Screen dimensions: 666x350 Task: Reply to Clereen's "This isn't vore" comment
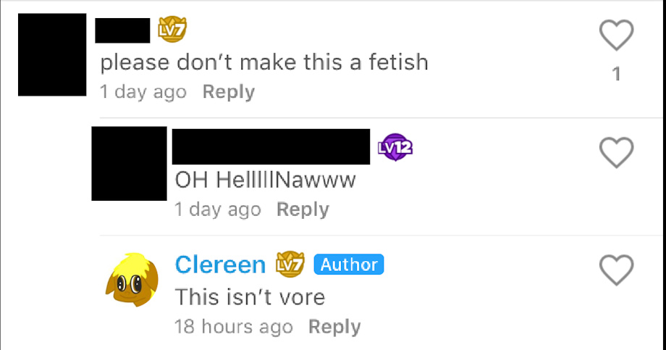click(x=334, y=327)
